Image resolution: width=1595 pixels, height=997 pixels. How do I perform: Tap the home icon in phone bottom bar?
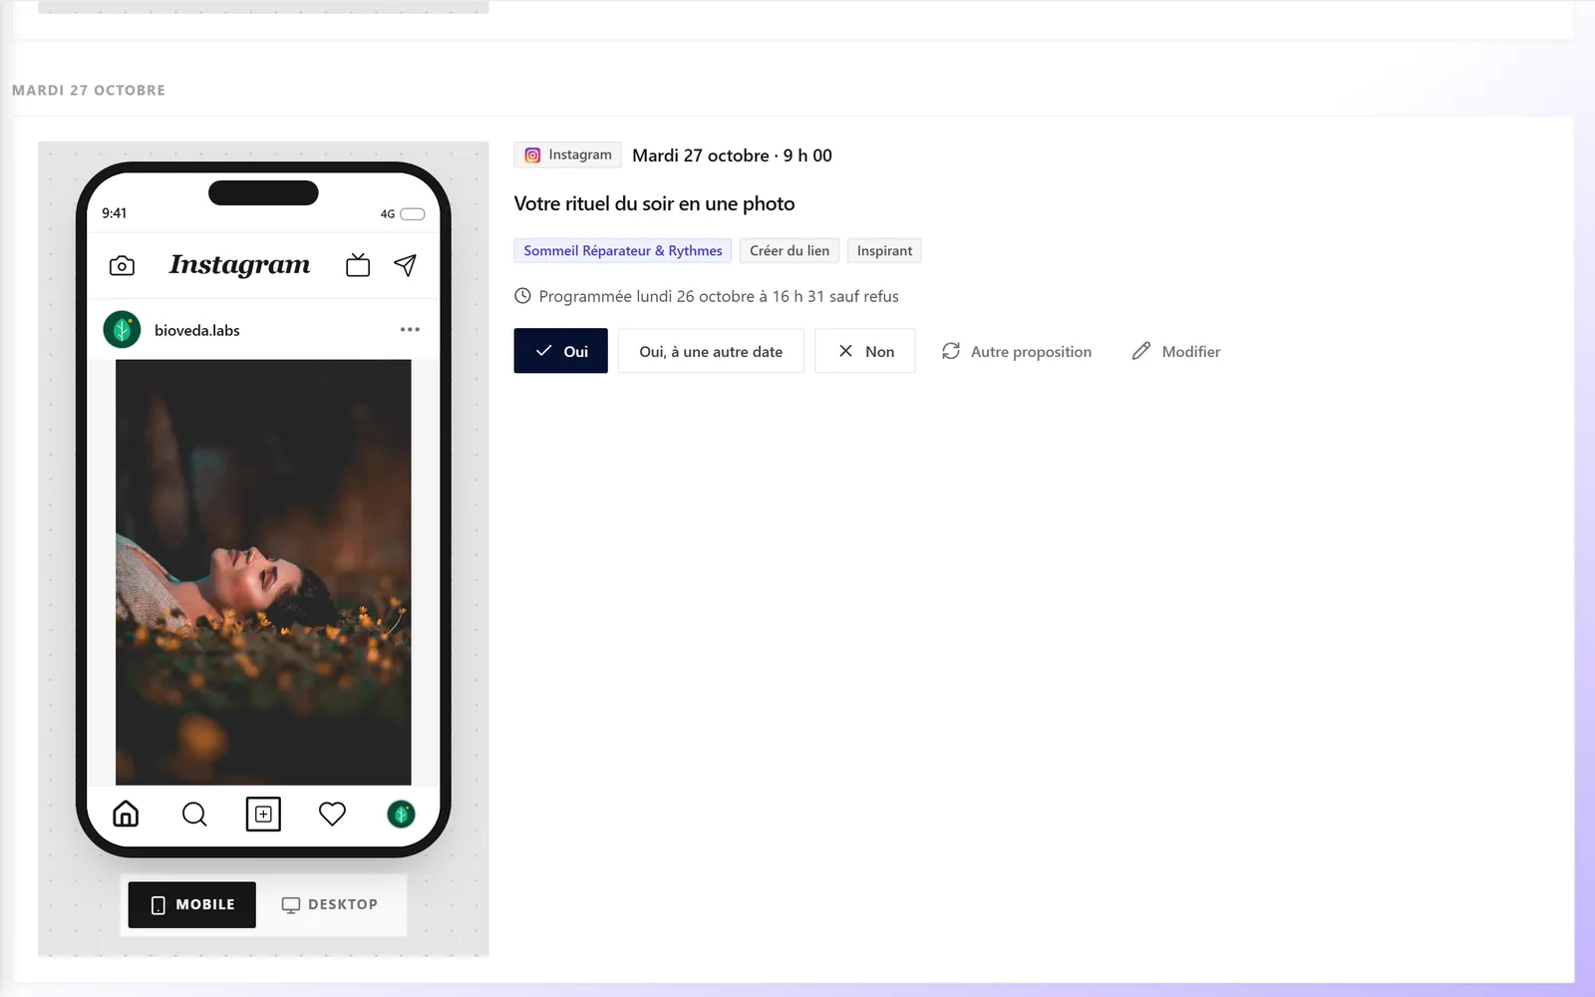(126, 814)
